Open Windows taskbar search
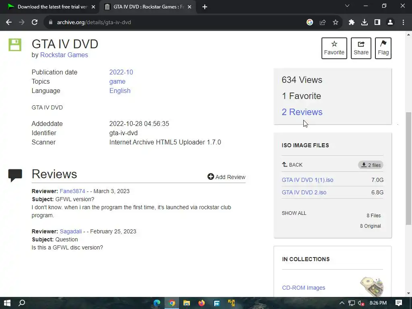The height and width of the screenshot is (309, 412). [x=22, y=303]
